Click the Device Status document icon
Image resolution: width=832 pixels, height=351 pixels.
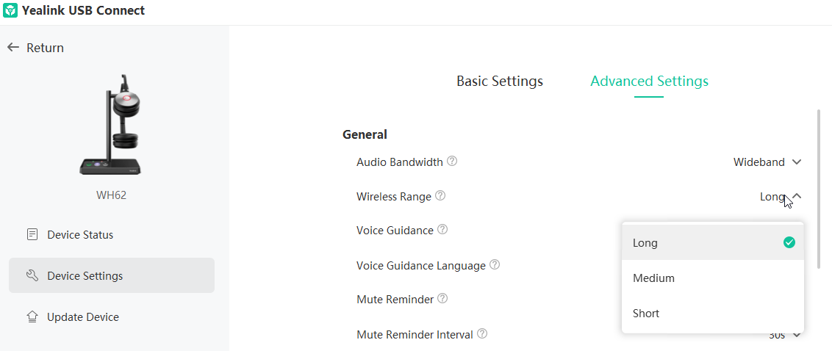[32, 234]
